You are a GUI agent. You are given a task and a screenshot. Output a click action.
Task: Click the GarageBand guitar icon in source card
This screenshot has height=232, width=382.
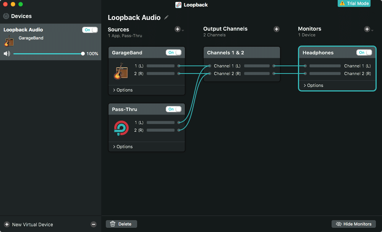(x=121, y=71)
